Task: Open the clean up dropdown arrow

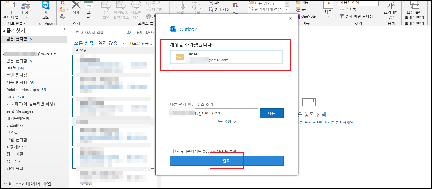Action: [67, 9]
